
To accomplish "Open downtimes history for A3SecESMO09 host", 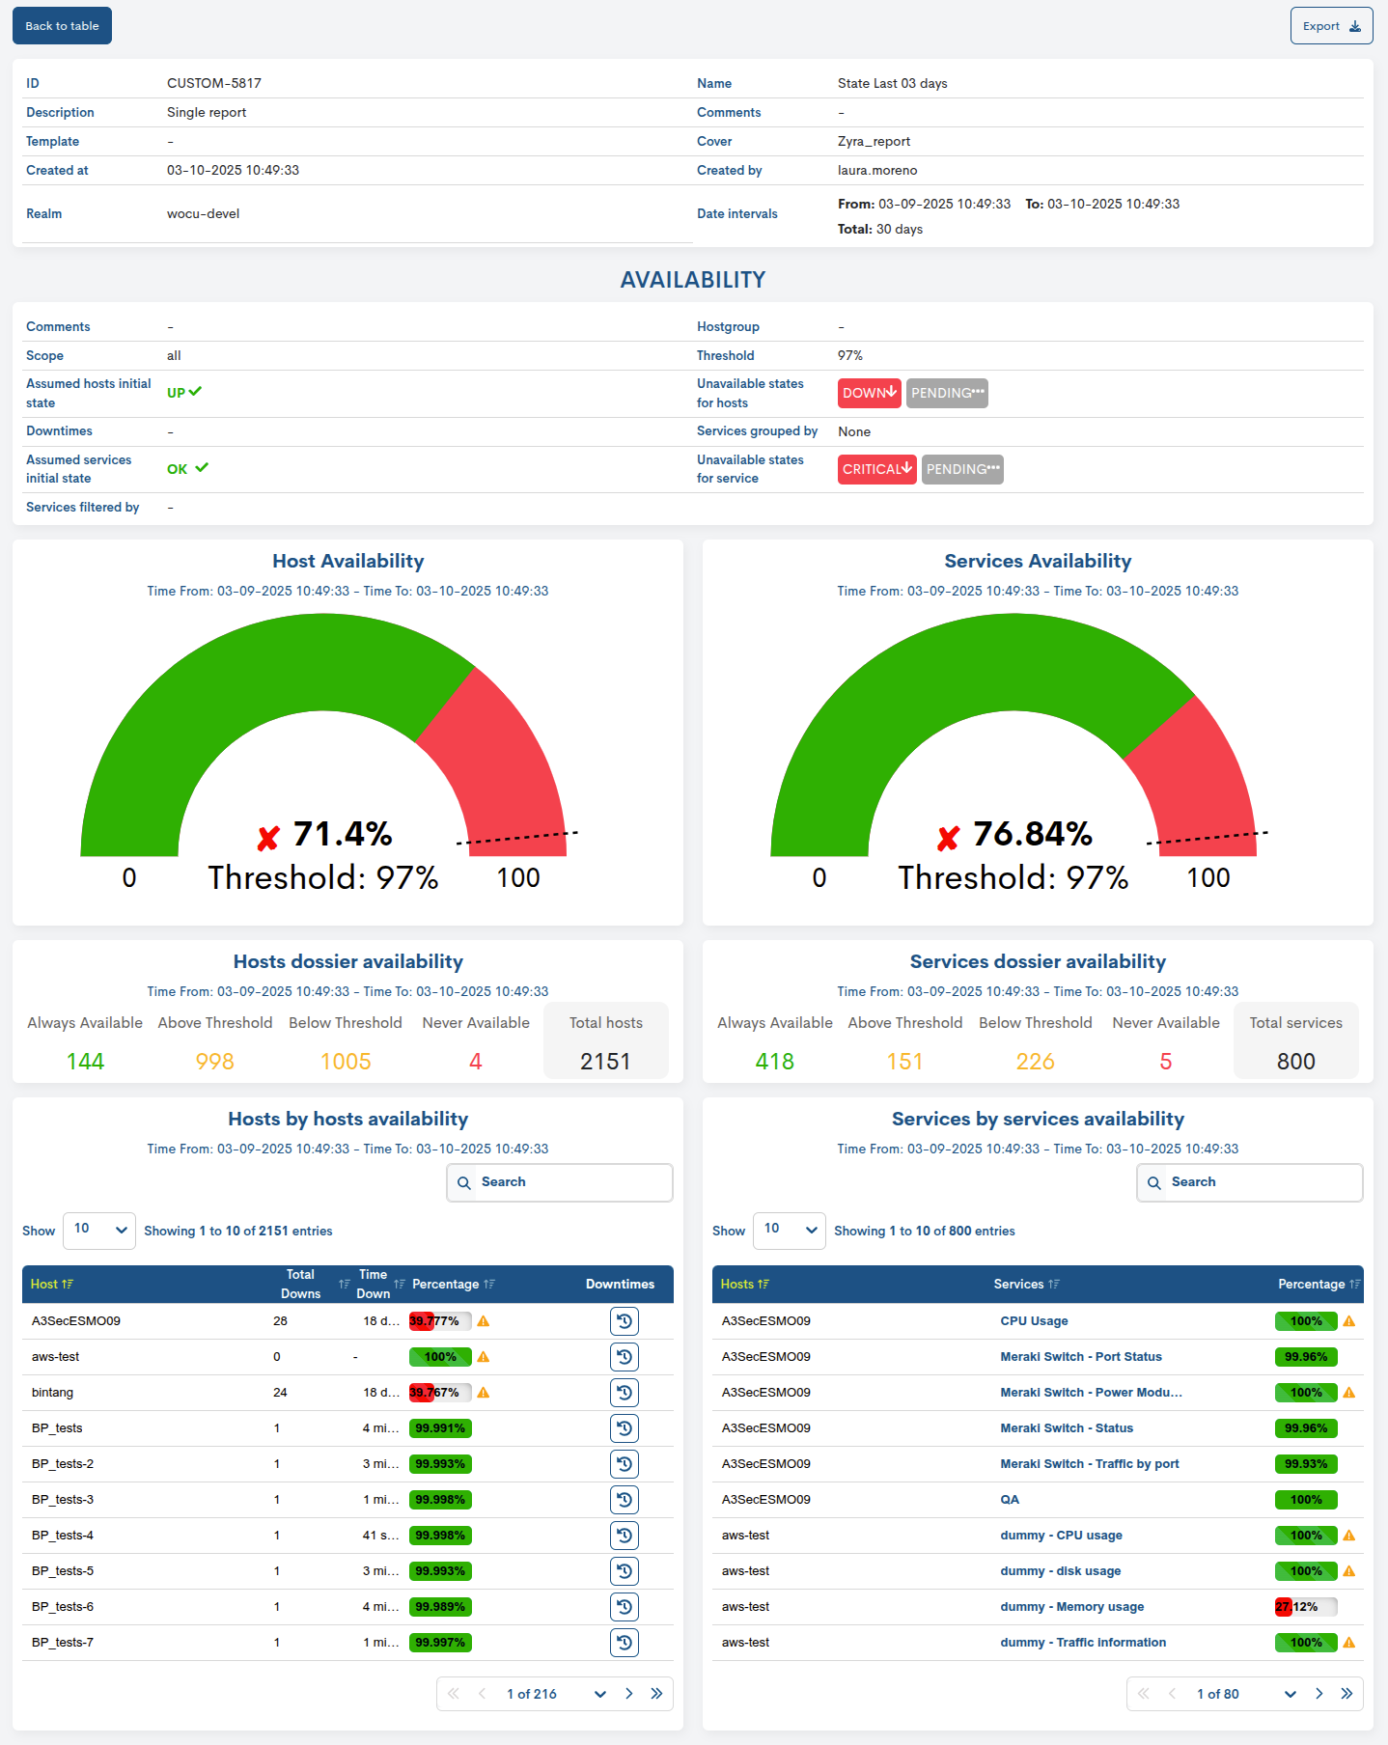I will tap(625, 1321).
